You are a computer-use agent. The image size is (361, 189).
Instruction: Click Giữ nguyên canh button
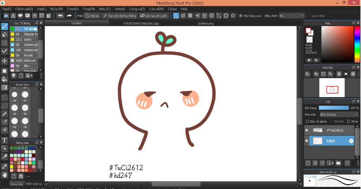[154, 16]
